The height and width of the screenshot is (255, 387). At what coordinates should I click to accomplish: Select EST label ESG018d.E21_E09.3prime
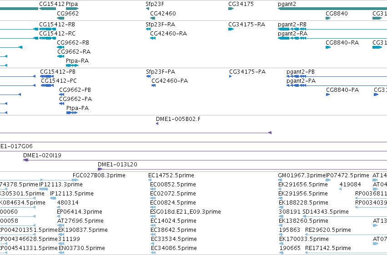(x=186, y=212)
